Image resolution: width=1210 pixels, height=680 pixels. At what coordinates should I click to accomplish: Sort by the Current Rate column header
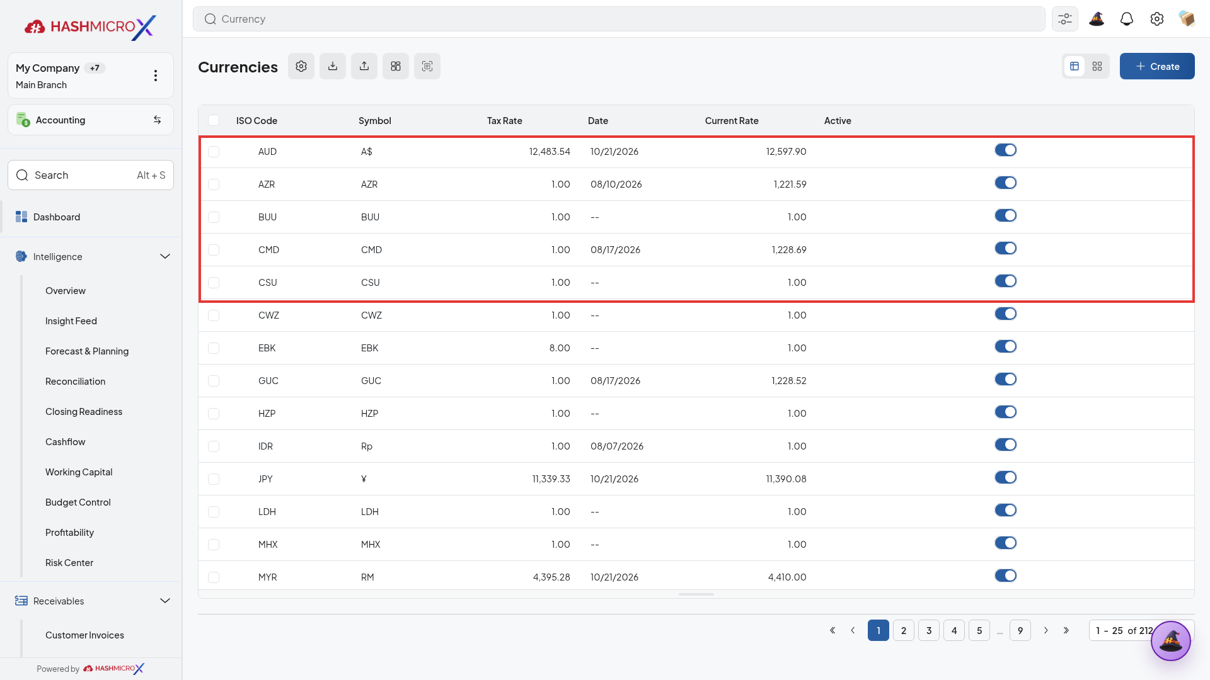732,121
